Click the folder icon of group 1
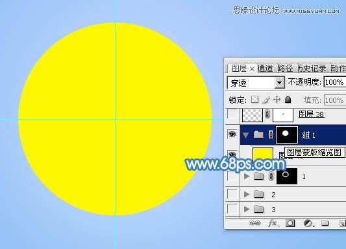 pos(258,177)
